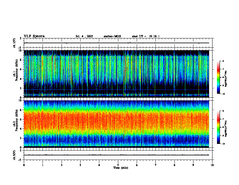
Task: Click the "-8" label on ch.1 color scale
Action: click(x=222, y=77)
